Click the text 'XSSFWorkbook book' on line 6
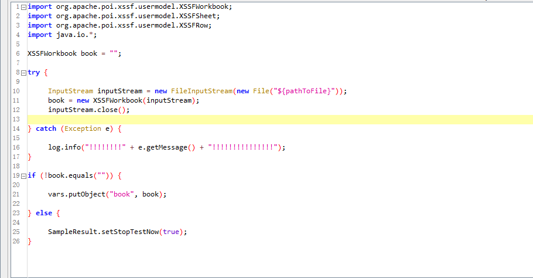533x278 pixels. pos(63,53)
